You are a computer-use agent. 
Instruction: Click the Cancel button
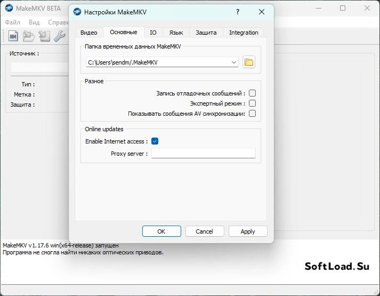tap(205, 231)
